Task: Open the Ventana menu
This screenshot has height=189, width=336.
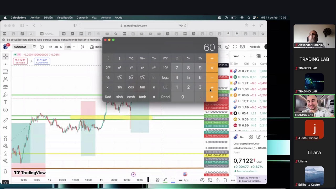Action: click(106, 18)
